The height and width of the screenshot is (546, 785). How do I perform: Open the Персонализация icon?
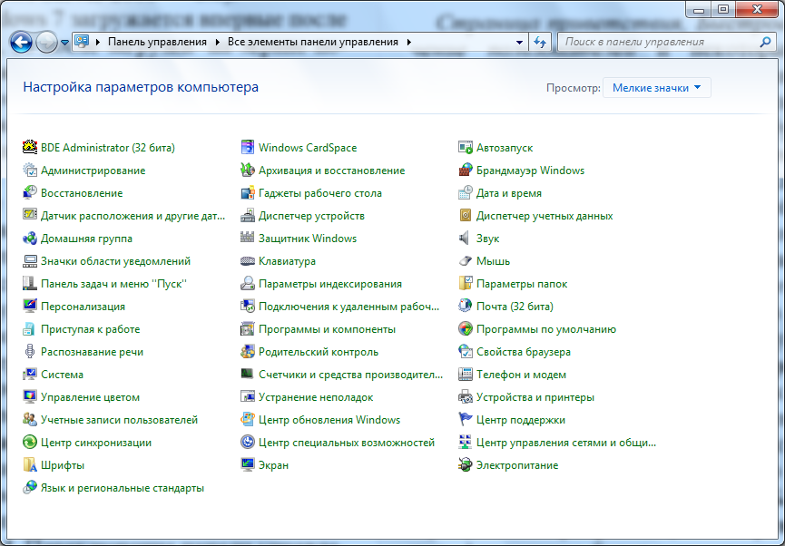pos(30,307)
